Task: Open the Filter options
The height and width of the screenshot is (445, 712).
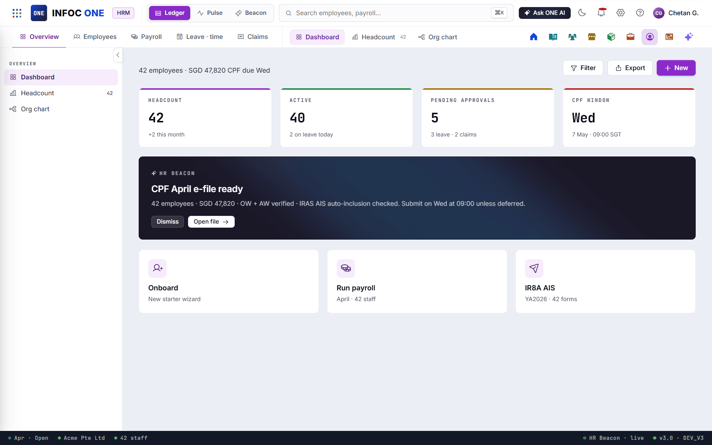Action: (x=583, y=68)
